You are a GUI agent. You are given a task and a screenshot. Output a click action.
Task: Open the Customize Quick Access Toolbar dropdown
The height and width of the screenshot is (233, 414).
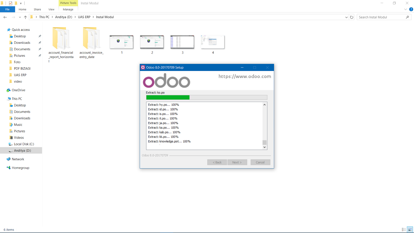pyautogui.click(x=21, y=3)
